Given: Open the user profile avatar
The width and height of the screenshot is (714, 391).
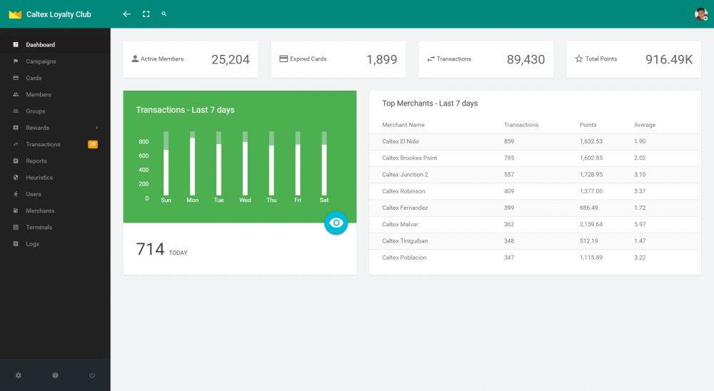Looking at the screenshot, I should [700, 14].
